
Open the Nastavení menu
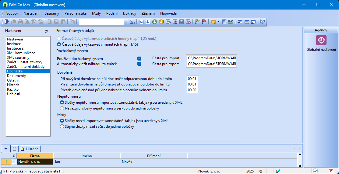(x=31, y=13)
